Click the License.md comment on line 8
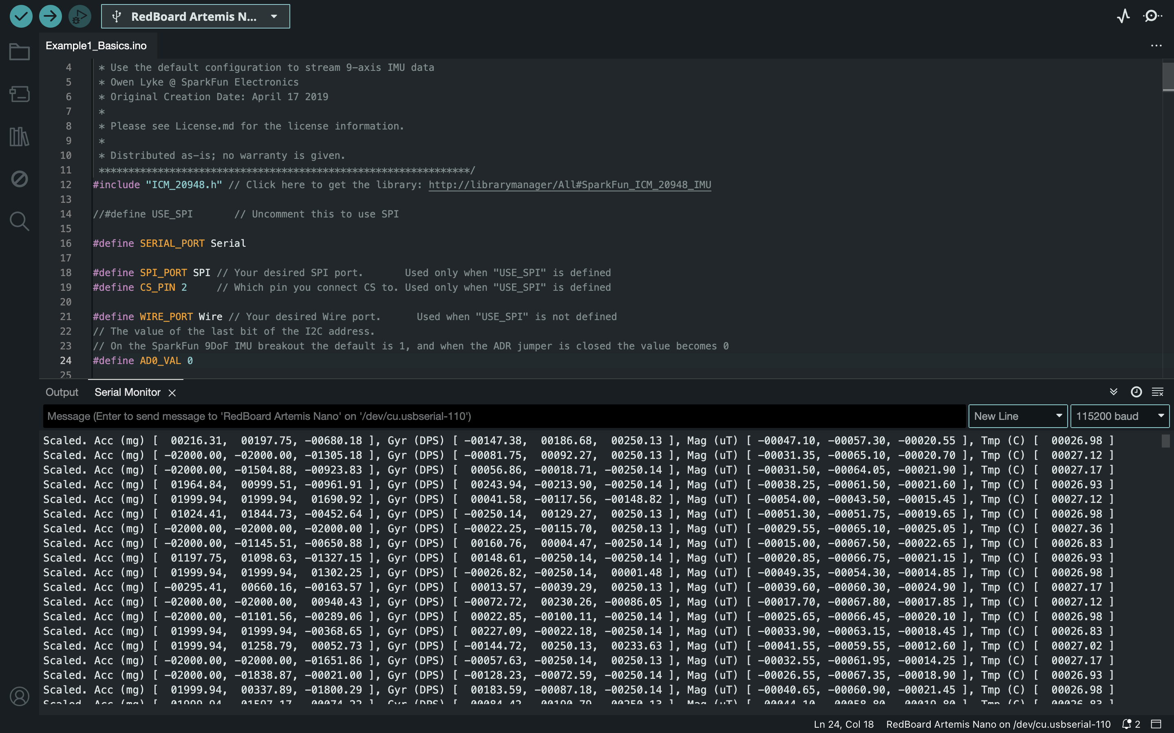The image size is (1174, 733). click(251, 126)
